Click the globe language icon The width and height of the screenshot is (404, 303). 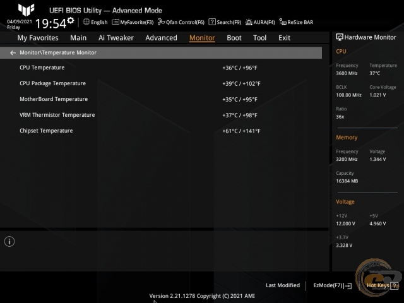pos(86,22)
